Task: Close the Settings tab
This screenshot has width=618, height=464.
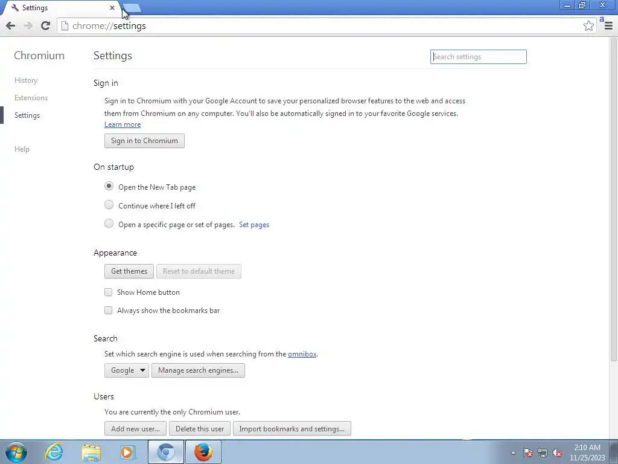Action: (112, 7)
